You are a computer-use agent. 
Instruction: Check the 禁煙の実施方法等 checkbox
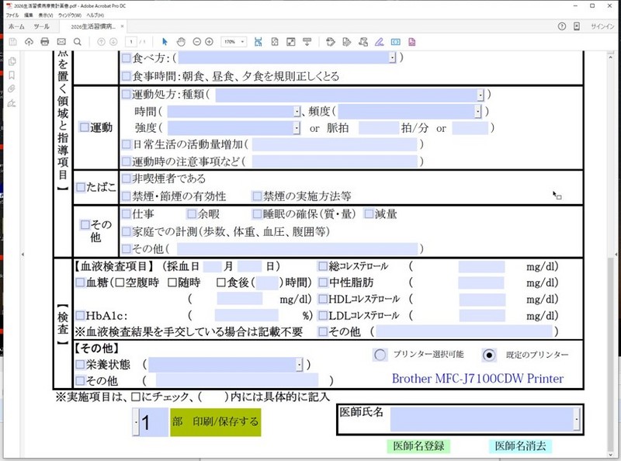(x=258, y=196)
